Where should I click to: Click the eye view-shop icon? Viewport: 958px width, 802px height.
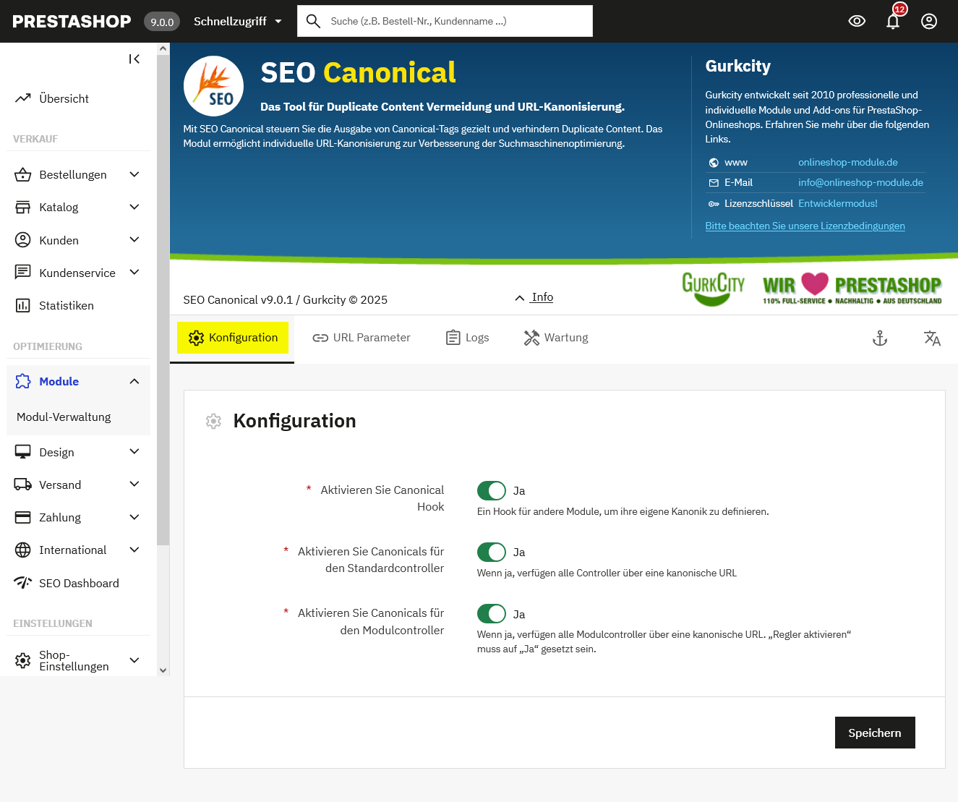(x=857, y=22)
